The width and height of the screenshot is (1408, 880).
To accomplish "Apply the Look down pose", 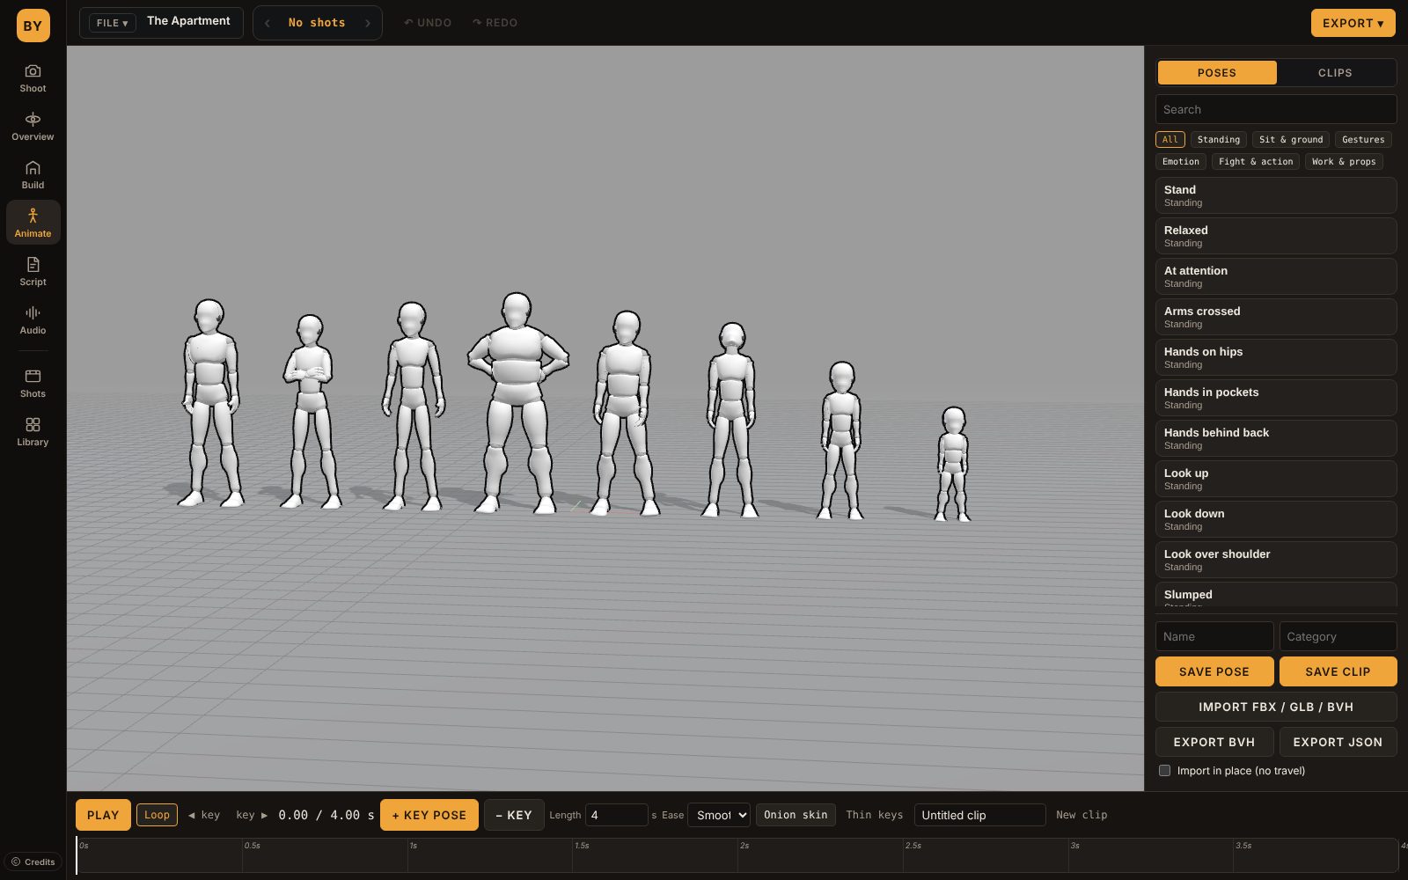I will [x=1276, y=519].
